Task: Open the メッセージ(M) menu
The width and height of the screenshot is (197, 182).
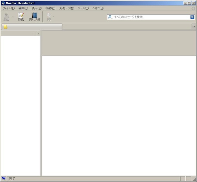Action: [66, 8]
